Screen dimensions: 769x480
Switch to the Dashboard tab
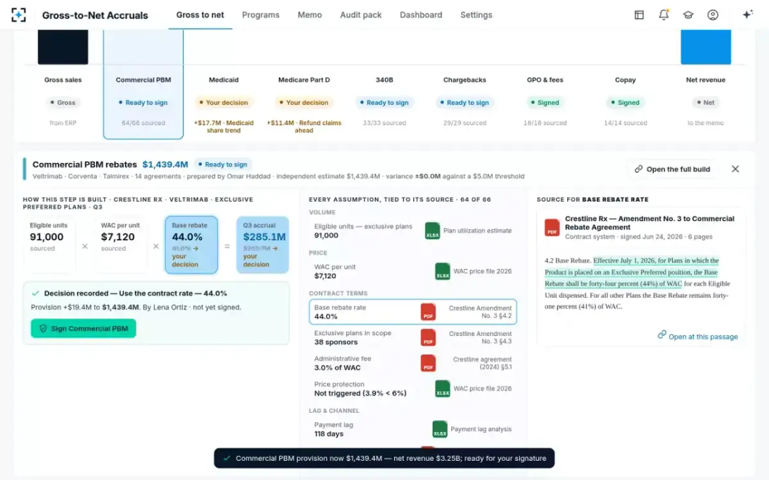coord(421,15)
